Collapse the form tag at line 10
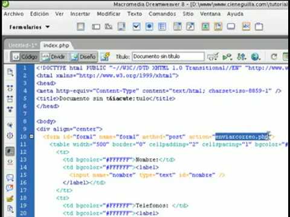Viewport: 290px width, 217px height. click(31, 137)
